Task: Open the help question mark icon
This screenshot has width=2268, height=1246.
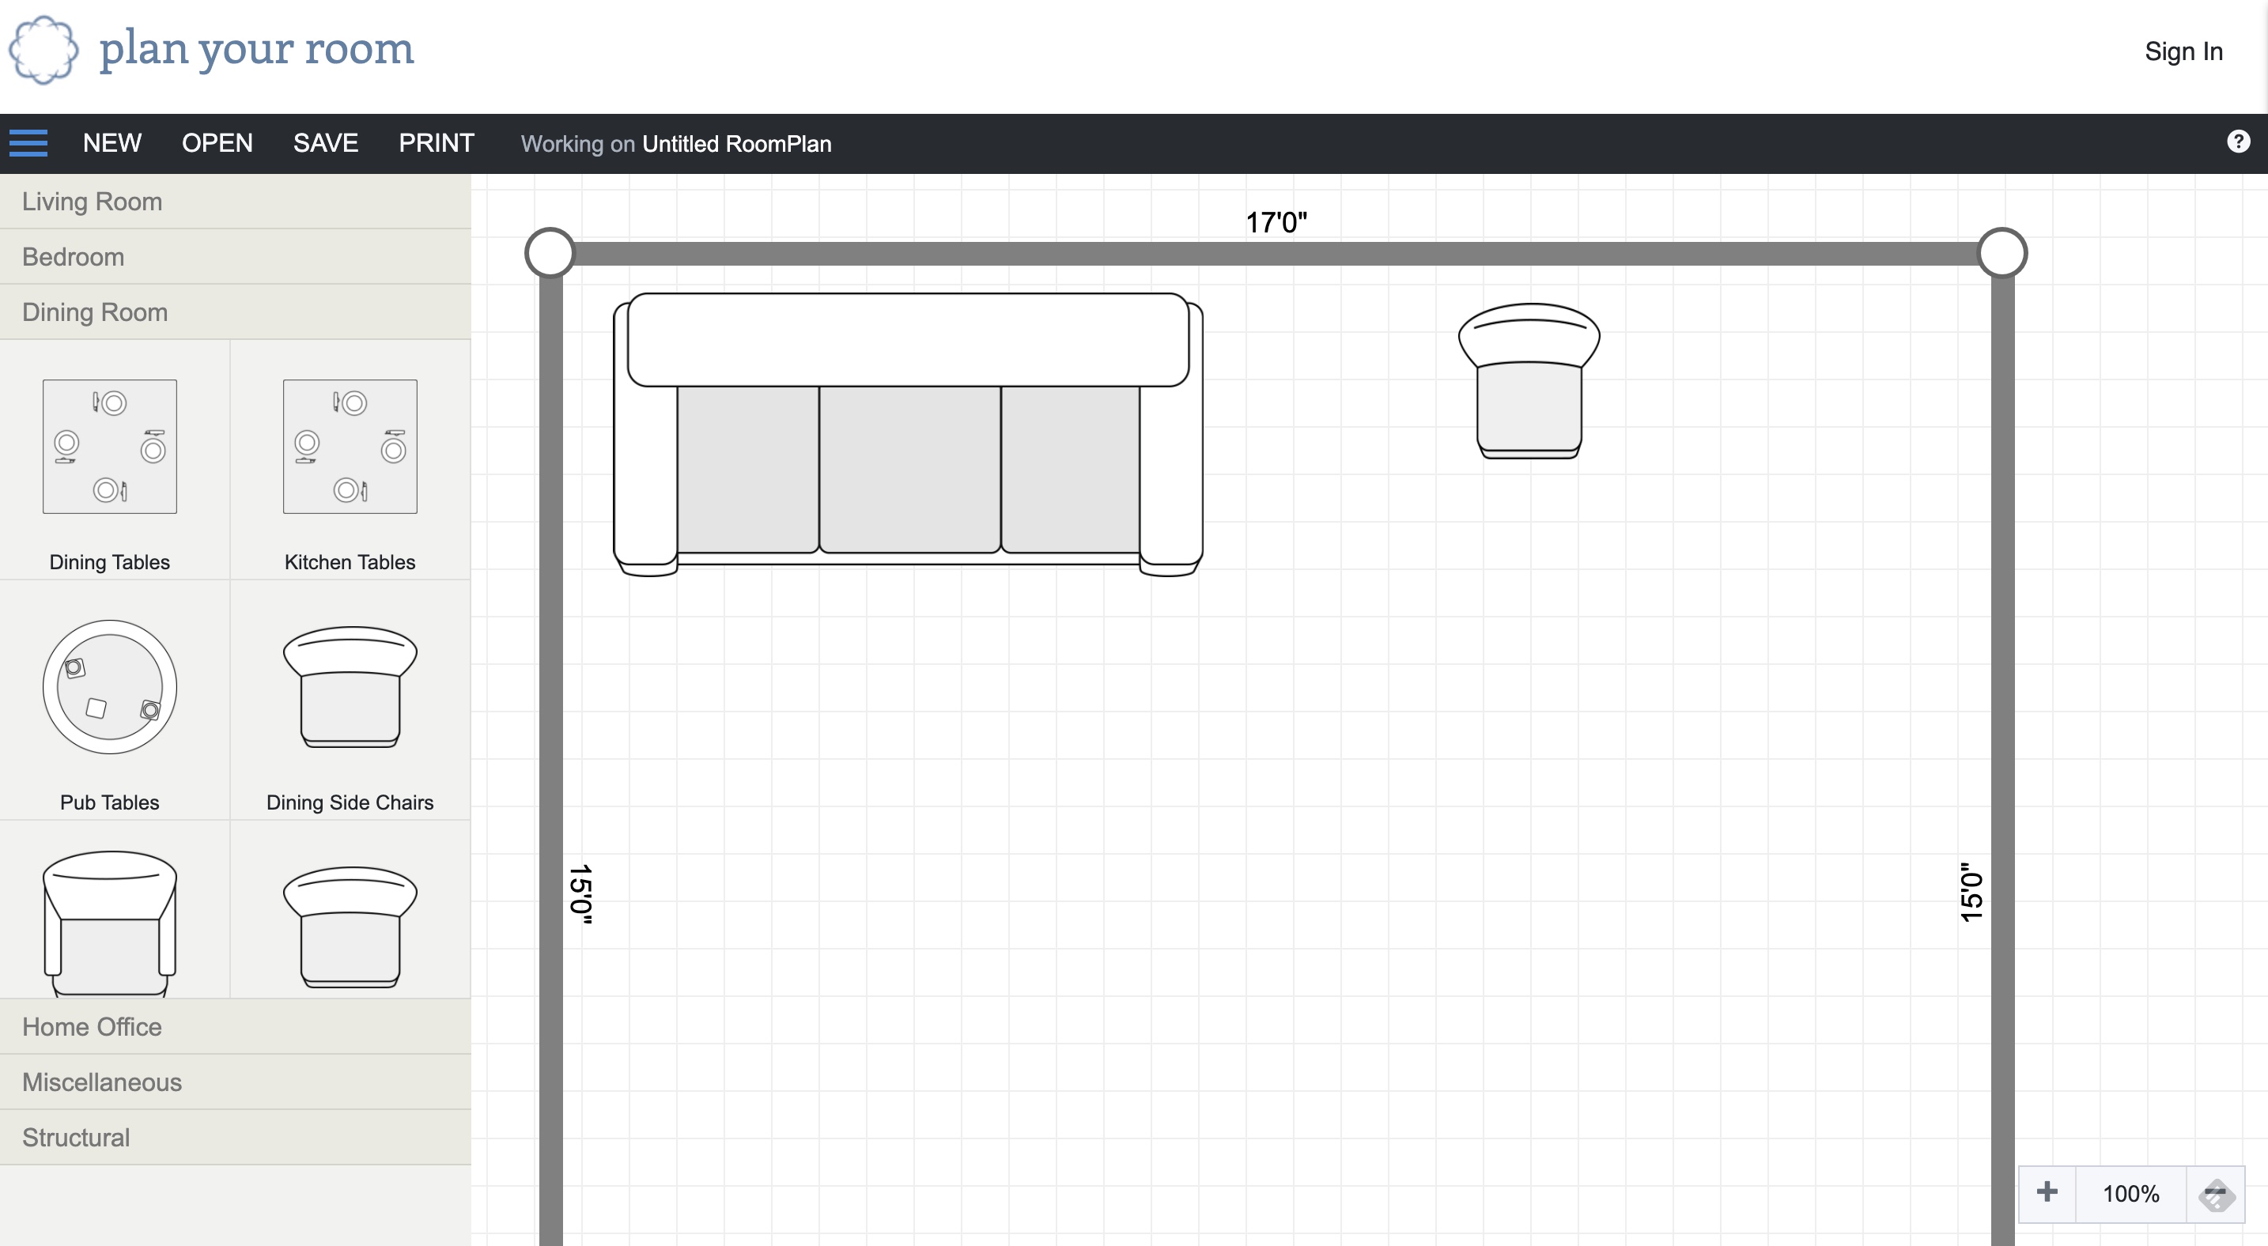Action: point(2238,142)
